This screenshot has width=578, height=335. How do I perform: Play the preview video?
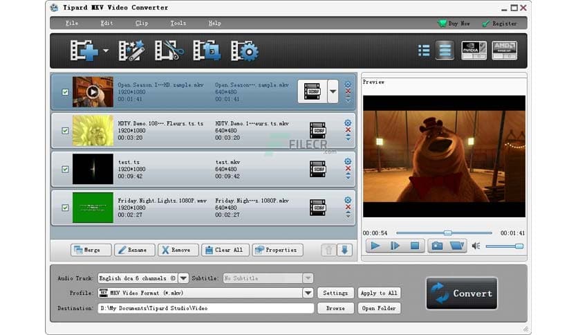[375, 246]
